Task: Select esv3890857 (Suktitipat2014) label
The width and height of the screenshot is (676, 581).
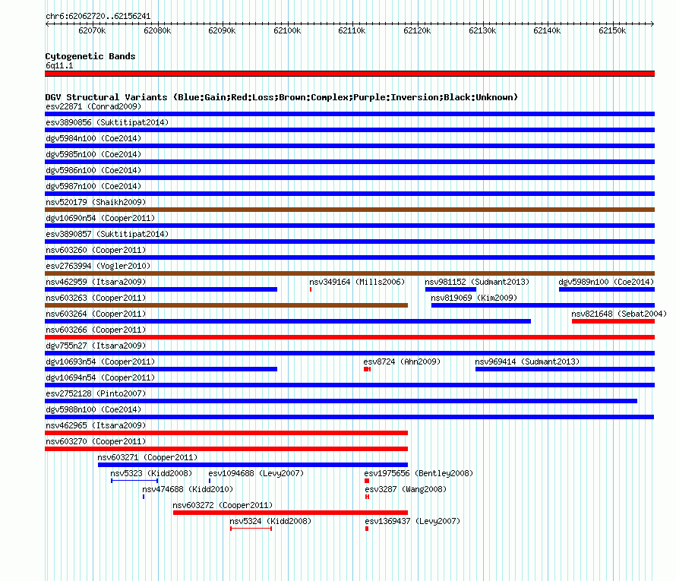Action: coord(107,234)
